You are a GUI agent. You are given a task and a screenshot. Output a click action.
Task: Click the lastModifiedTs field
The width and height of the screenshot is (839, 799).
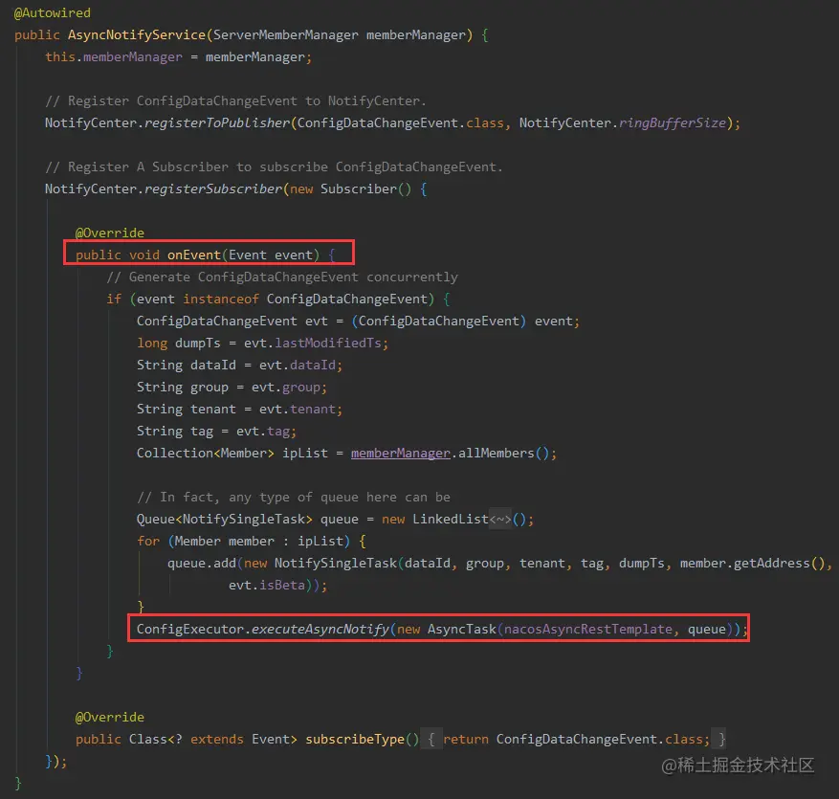click(x=328, y=343)
